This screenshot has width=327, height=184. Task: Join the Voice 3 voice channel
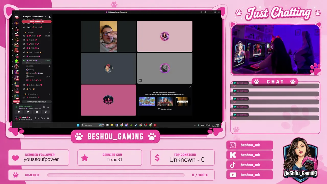37,27
